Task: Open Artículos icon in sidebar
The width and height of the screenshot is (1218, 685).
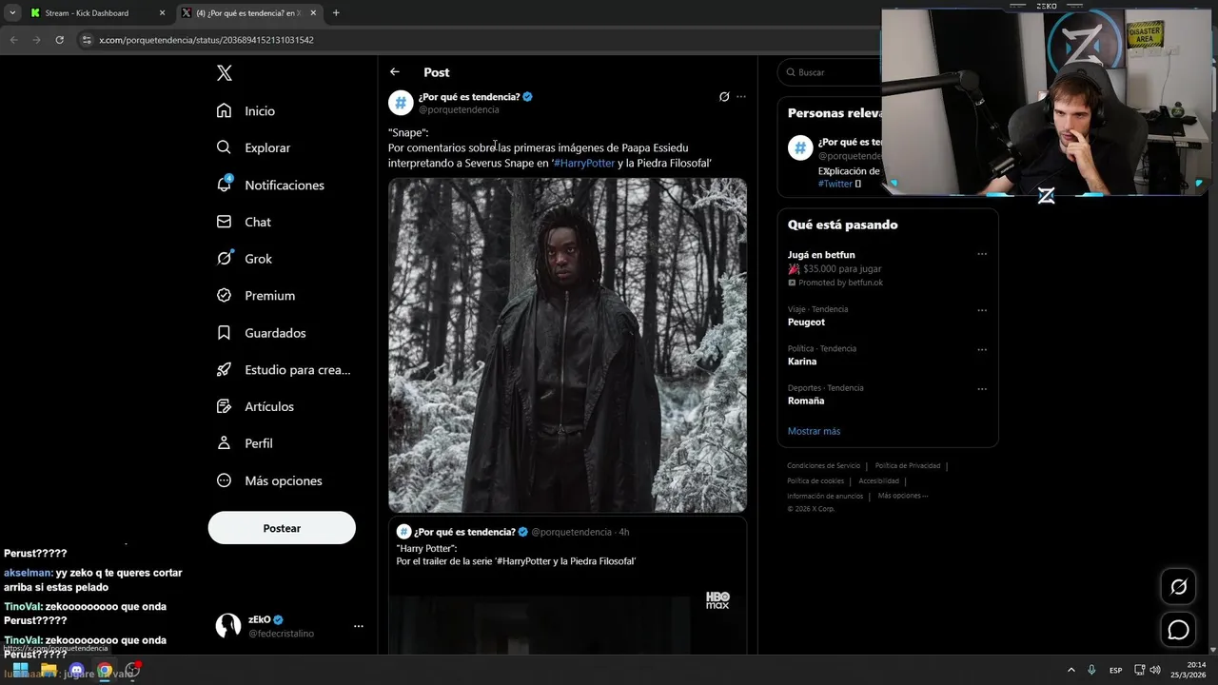Action: 224,406
